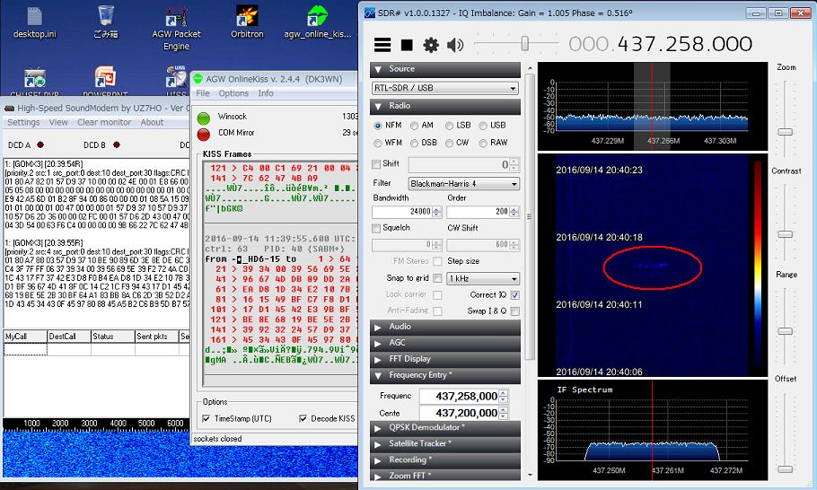
Task: Toggle TimeStamp (UTC) option in OnlineKiss
Action: point(206,419)
